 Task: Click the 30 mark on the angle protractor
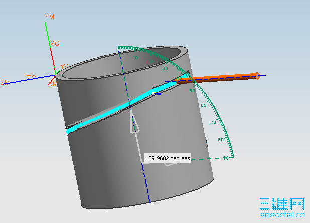pyautogui.click(x=165, y=69)
